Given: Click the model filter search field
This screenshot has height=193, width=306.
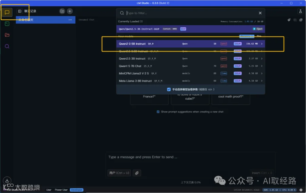Looking at the screenshot, I should (x=191, y=13).
